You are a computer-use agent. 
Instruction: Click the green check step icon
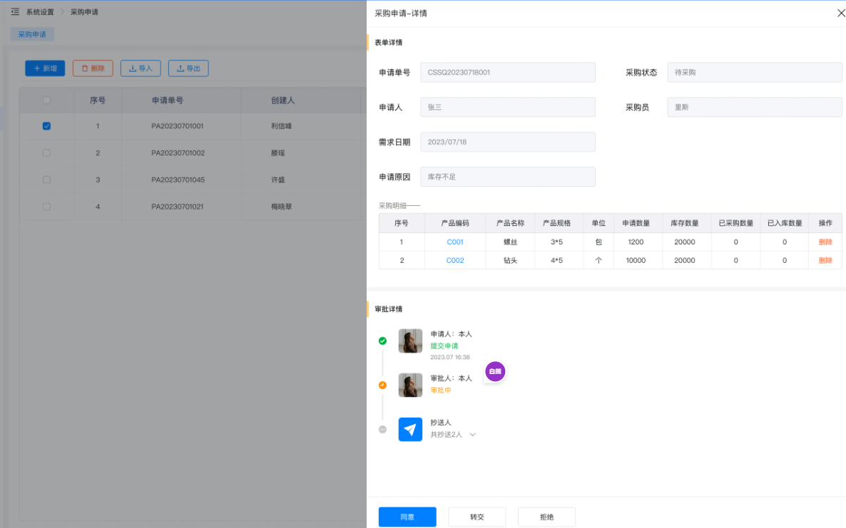(382, 341)
